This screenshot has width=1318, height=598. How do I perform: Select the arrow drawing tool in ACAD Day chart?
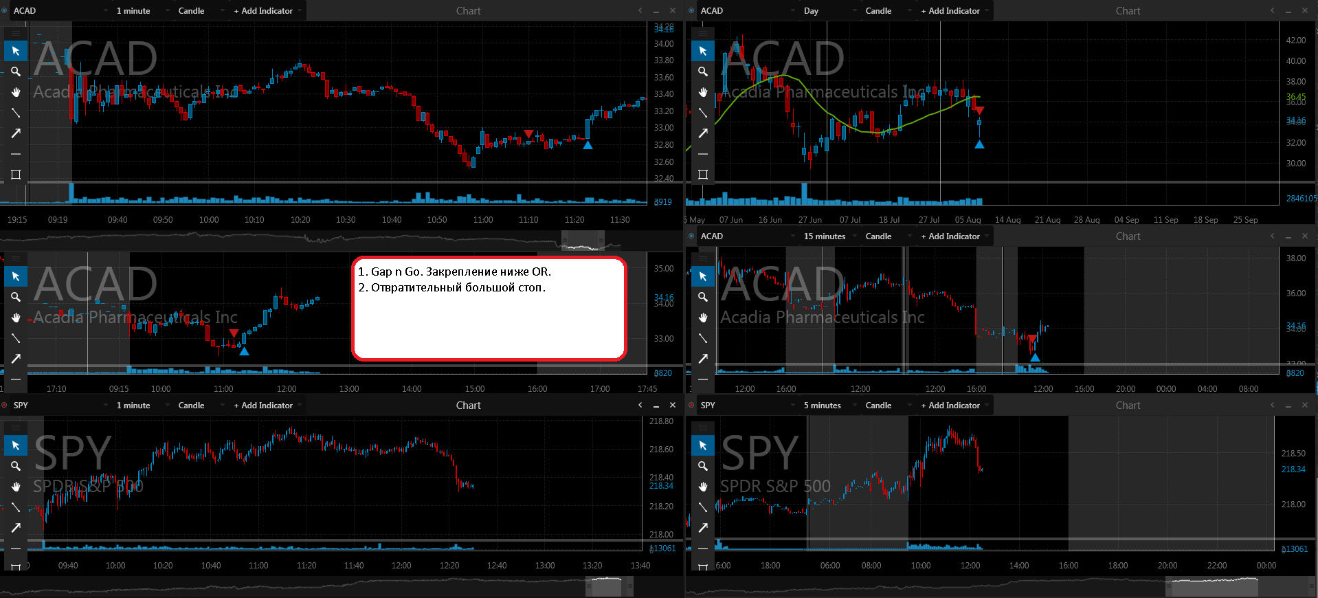[x=702, y=133]
